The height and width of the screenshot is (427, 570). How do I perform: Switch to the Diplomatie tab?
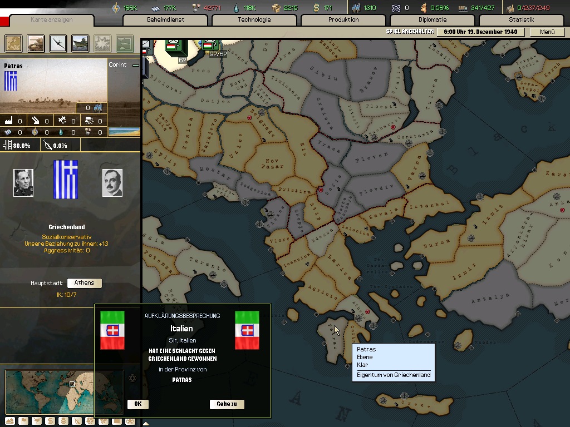pos(432,20)
